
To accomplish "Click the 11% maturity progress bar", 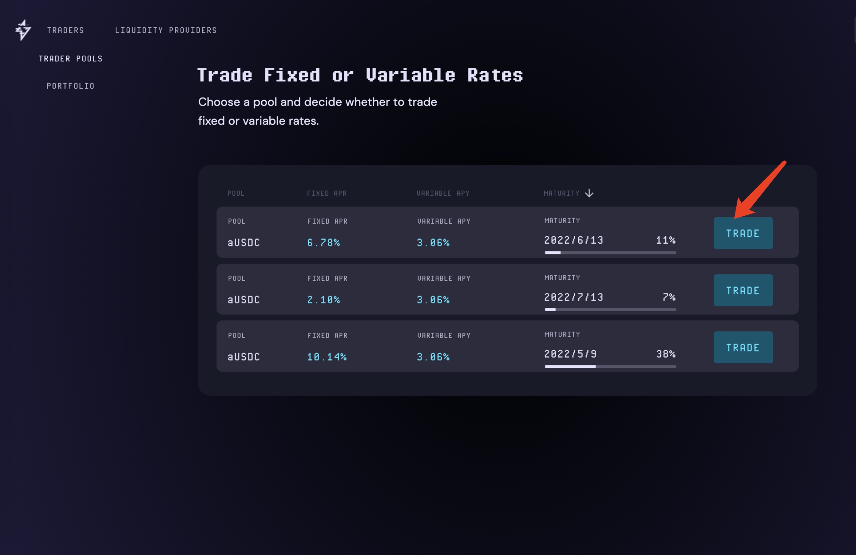I will coord(610,252).
